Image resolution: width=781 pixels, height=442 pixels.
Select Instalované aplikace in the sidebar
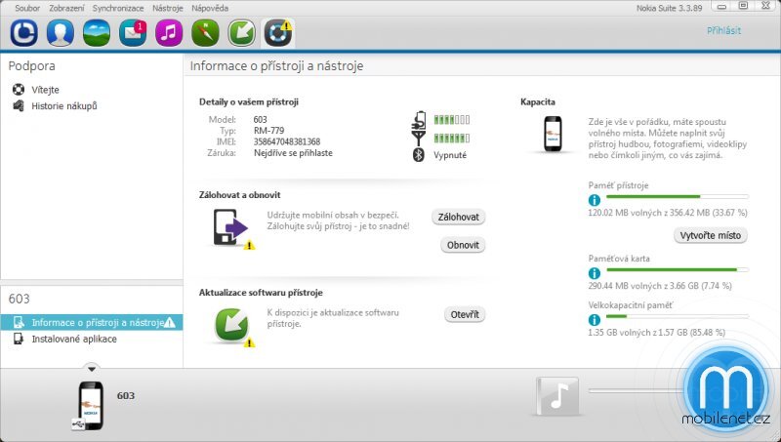click(73, 339)
